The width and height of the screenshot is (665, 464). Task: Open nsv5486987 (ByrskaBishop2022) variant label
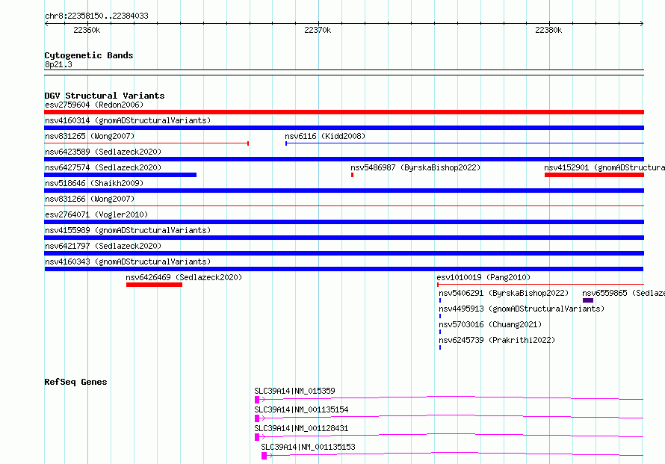(x=415, y=167)
